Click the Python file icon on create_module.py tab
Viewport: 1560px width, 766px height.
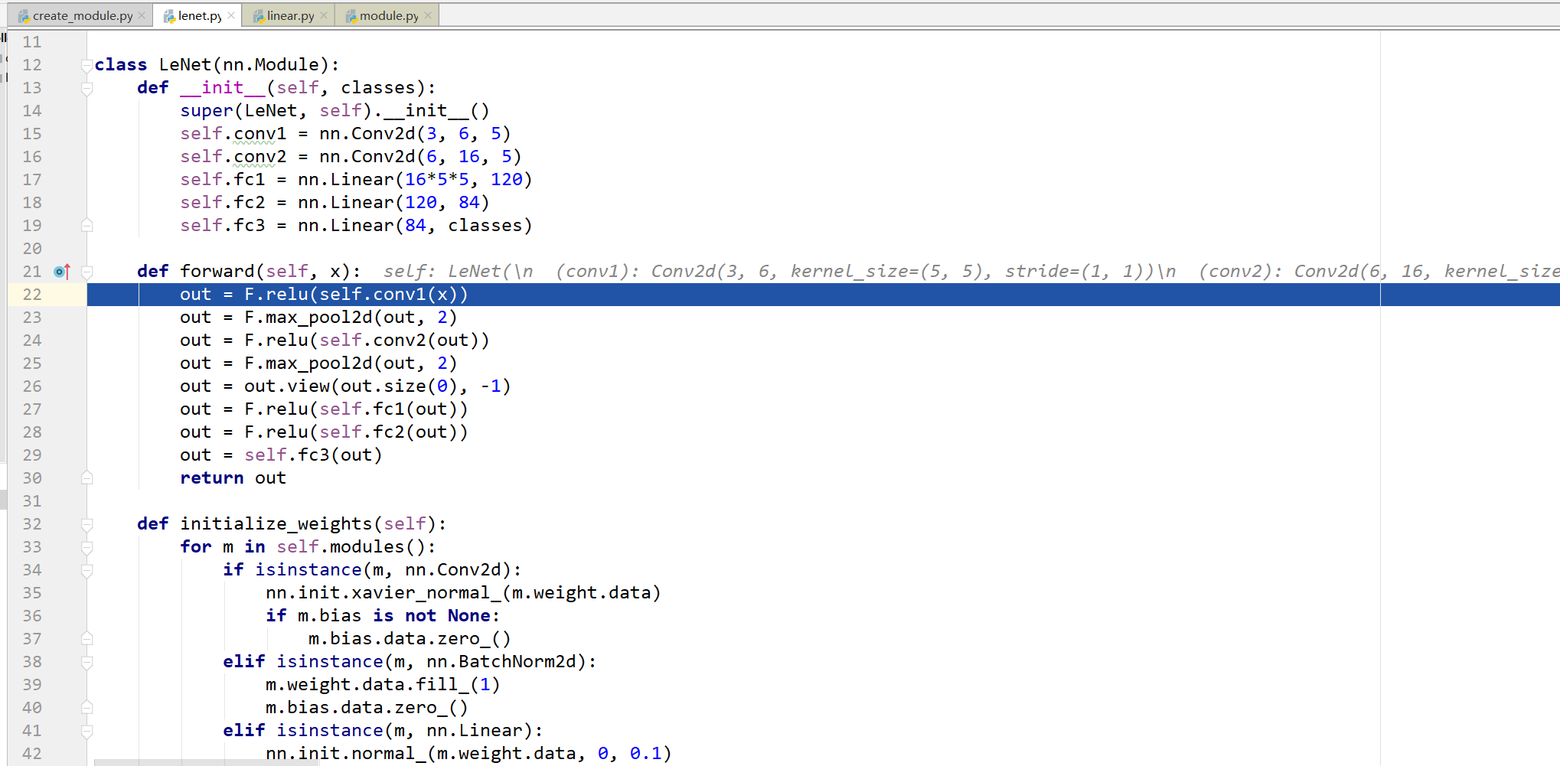coord(24,16)
